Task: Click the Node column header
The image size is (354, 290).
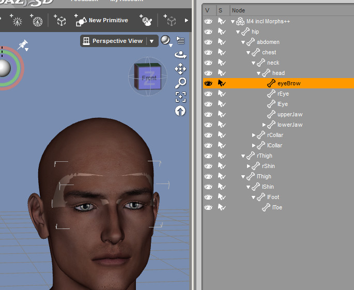Action: pos(238,10)
